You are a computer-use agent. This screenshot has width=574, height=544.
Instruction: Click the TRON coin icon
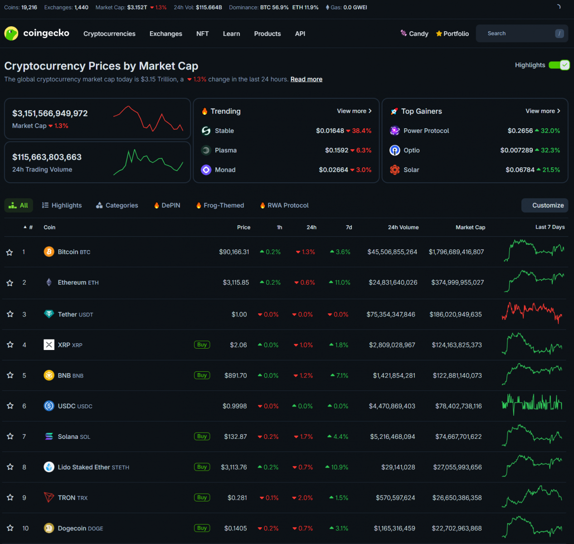49,497
